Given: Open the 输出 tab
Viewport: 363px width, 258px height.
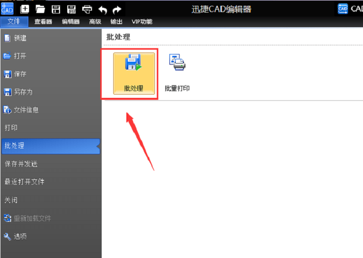Looking at the screenshot, I should (116, 22).
